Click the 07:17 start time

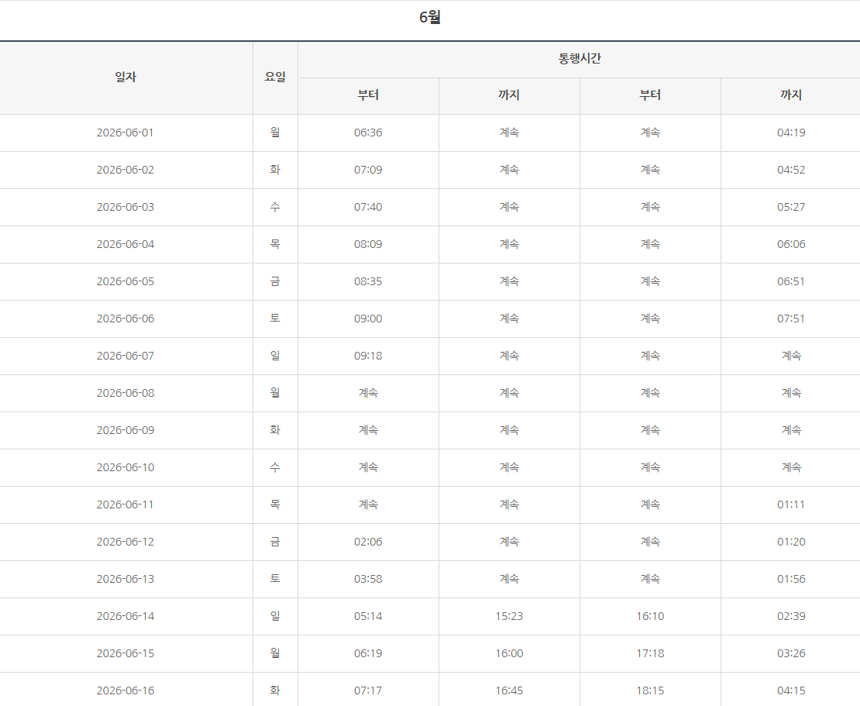coord(368,691)
